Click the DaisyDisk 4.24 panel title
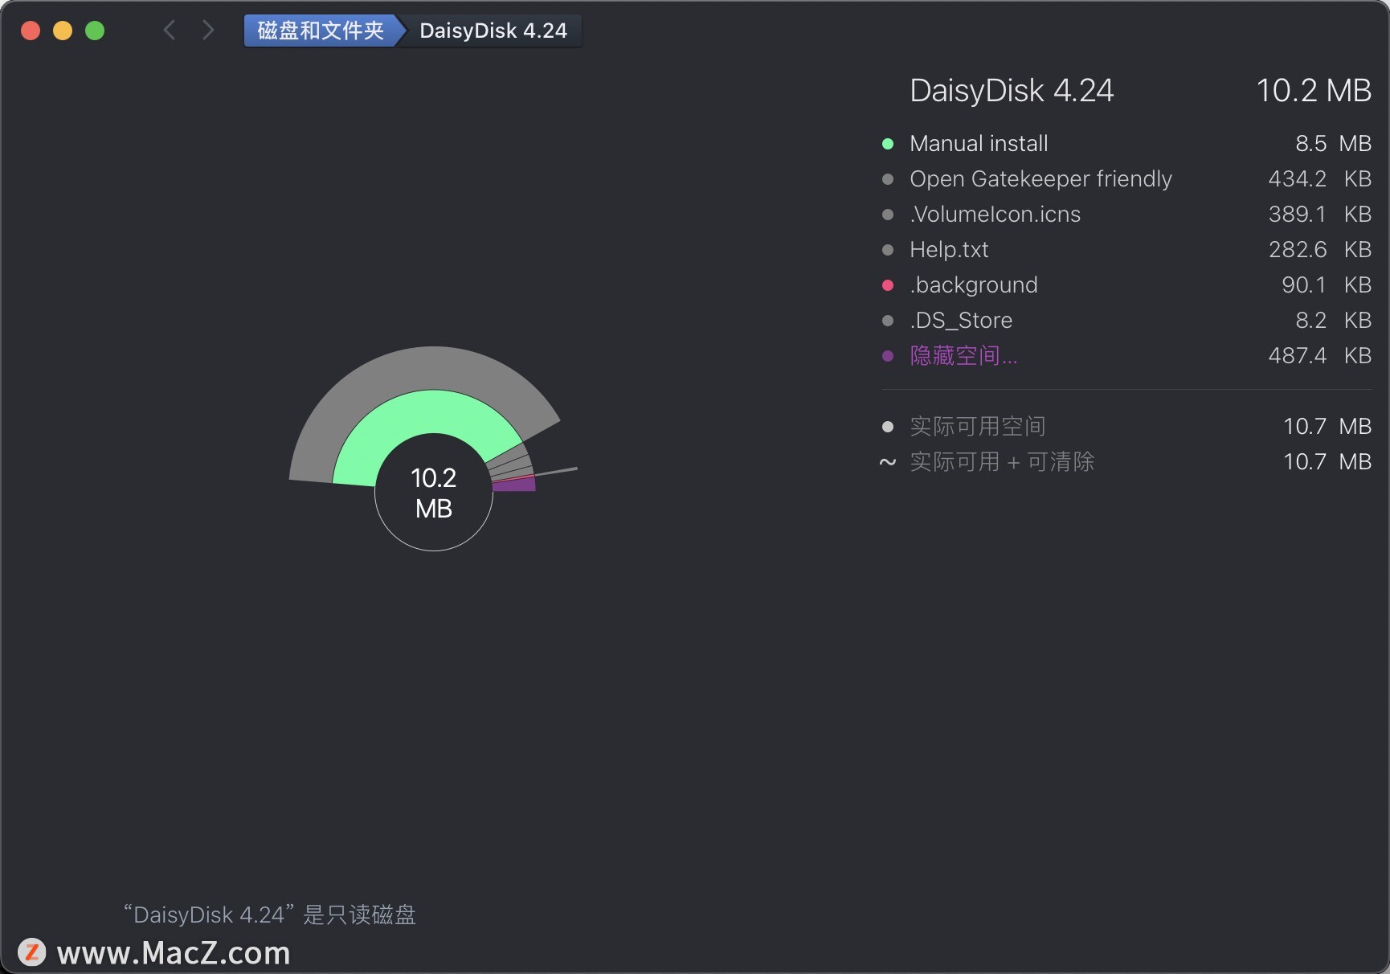Viewport: 1390px width, 974px height. pyautogui.click(x=1011, y=90)
